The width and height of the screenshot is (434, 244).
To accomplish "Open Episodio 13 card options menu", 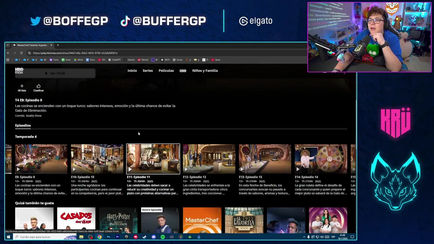I will (x=289, y=147).
